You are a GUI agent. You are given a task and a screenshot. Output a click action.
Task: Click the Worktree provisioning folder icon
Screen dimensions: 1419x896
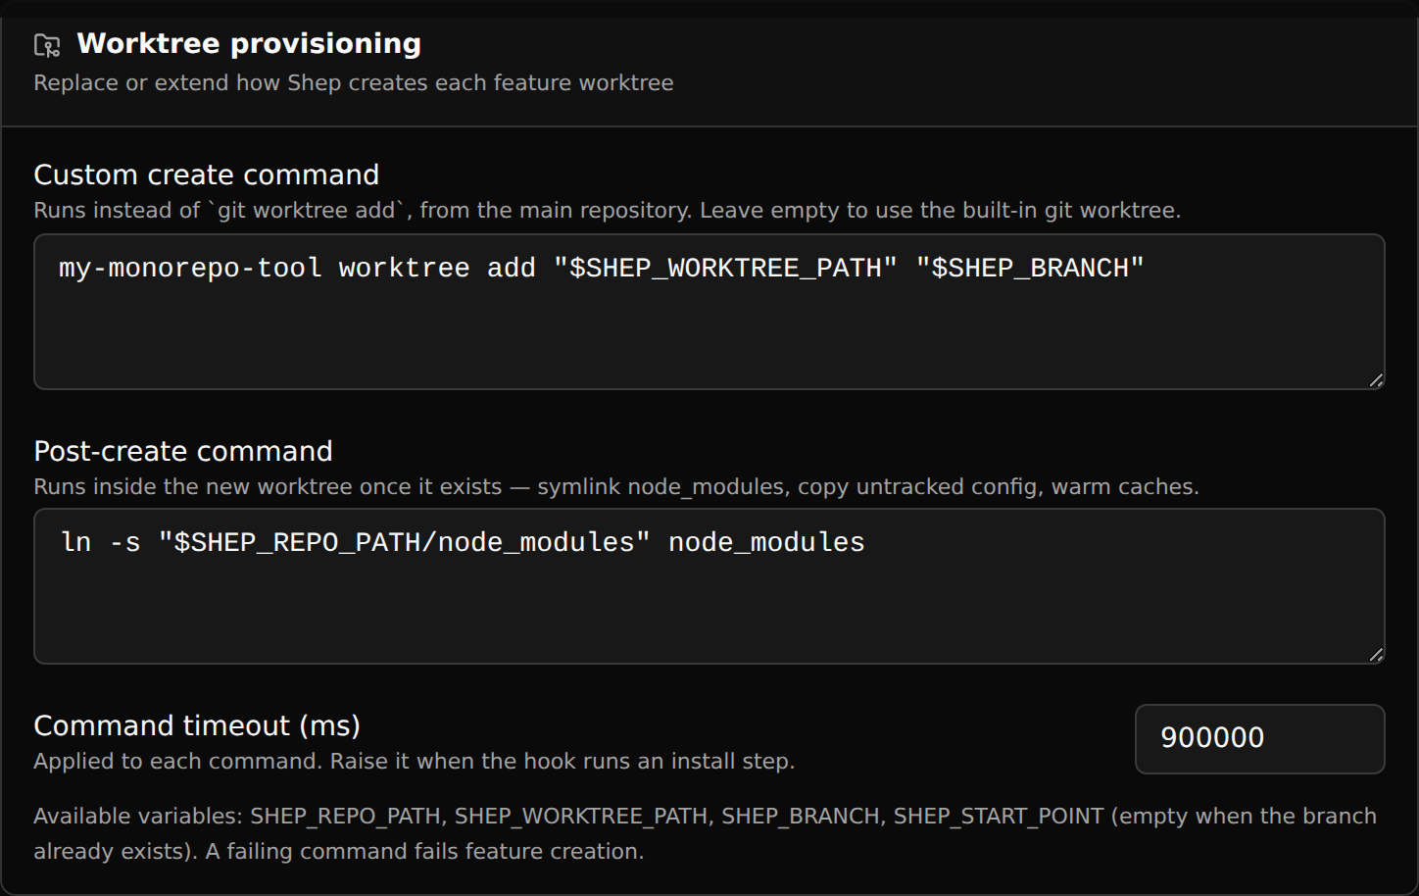tap(47, 45)
